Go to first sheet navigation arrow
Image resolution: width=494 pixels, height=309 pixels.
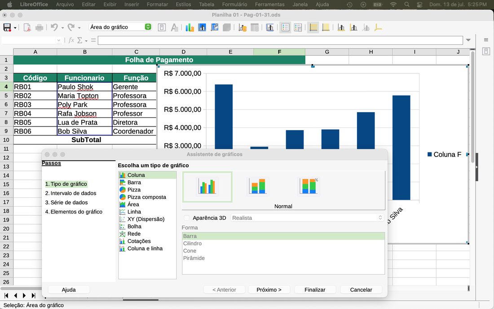click(6, 296)
